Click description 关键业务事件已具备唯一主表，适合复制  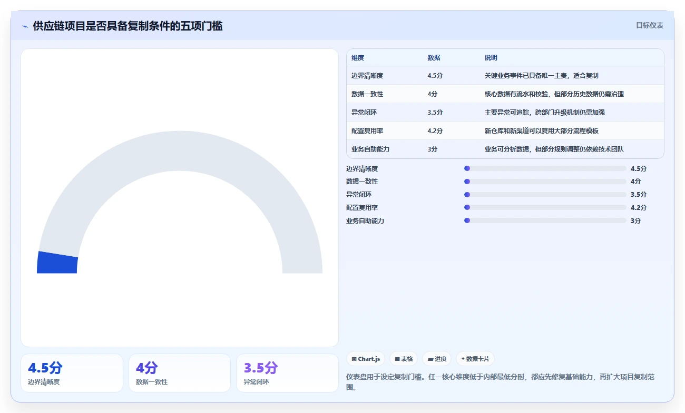click(x=542, y=76)
